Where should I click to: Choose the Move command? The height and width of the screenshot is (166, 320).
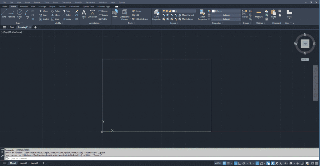pos(43,11)
